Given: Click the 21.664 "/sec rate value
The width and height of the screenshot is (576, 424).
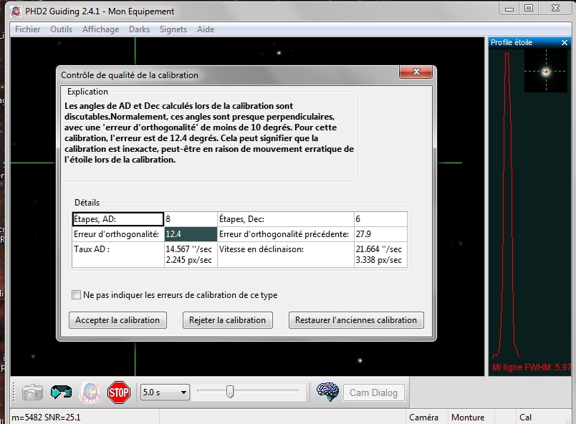Looking at the screenshot, I should [x=379, y=249].
